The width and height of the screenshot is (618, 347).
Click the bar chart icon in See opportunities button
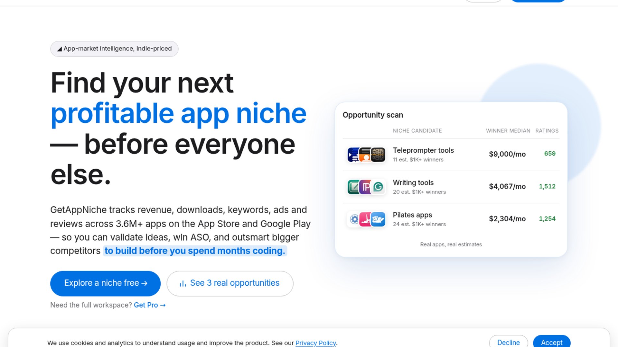[183, 283]
